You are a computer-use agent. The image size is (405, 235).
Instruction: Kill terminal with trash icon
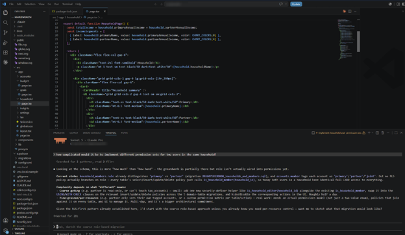[382, 132]
